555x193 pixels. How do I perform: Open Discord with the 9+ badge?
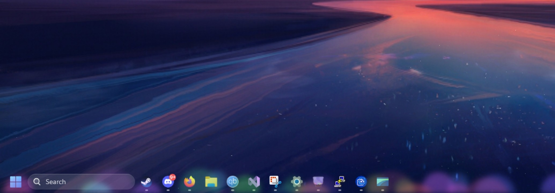pos(168,181)
